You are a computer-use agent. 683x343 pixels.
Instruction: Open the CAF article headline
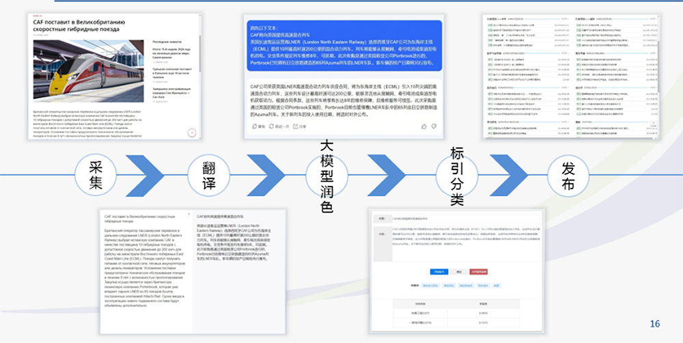point(78,25)
